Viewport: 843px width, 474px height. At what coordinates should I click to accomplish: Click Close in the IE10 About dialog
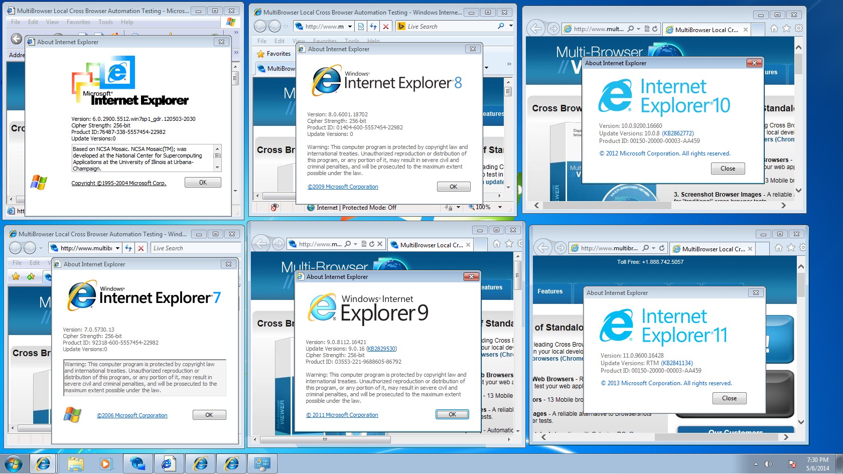(728, 168)
